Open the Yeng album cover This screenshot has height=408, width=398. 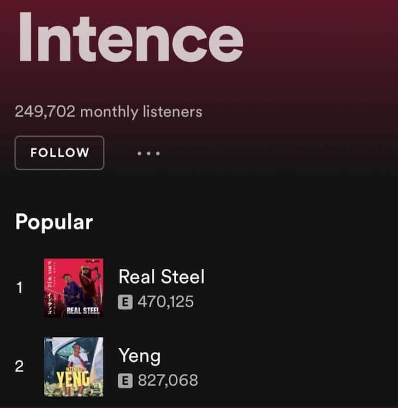click(x=74, y=367)
